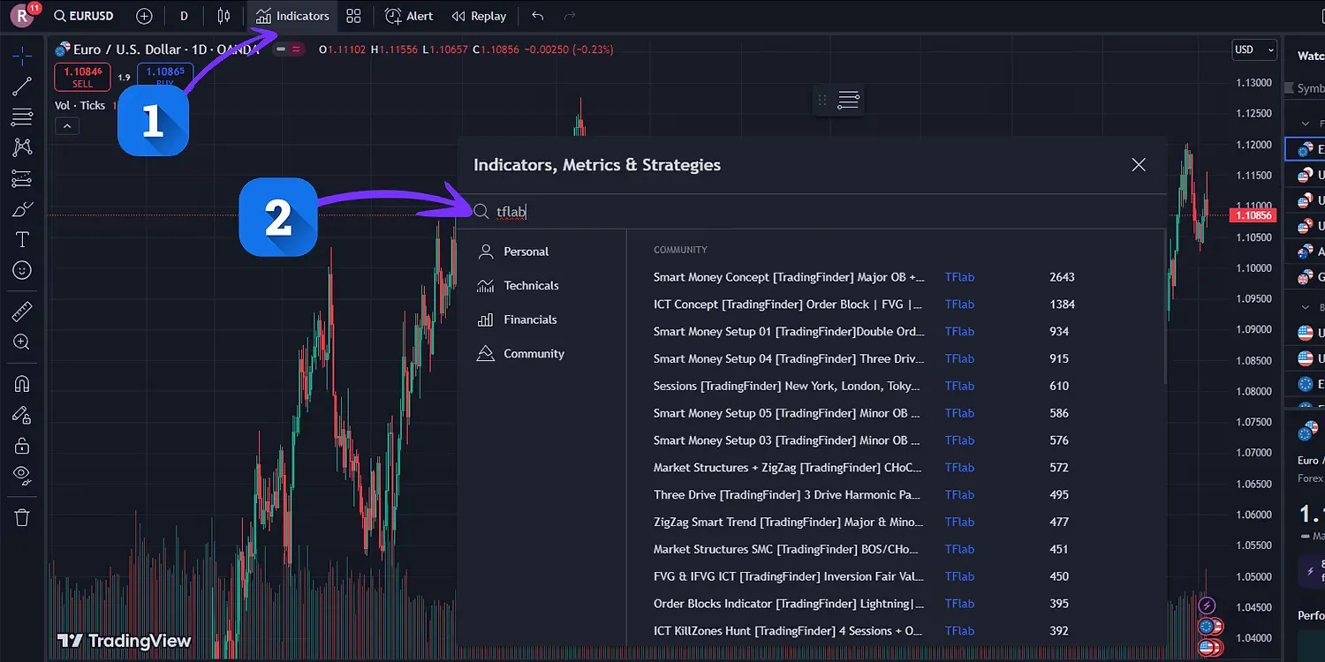Open the XABCD Pattern tool
1325x662 pixels.
pos(22,147)
